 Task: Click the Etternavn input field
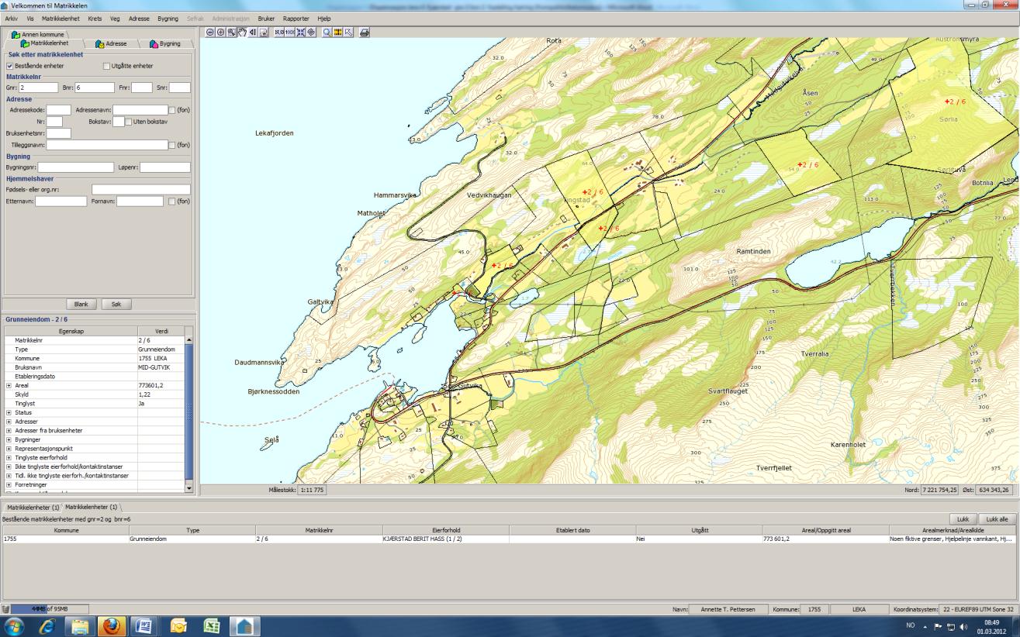61,201
